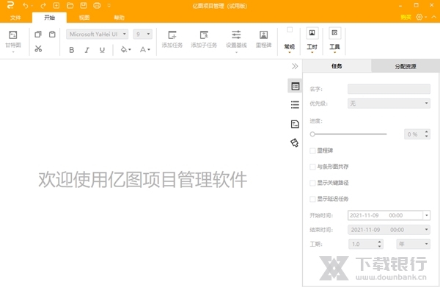Switch to the 任务 panel tab
This screenshot has width=440, height=287.
click(337, 66)
